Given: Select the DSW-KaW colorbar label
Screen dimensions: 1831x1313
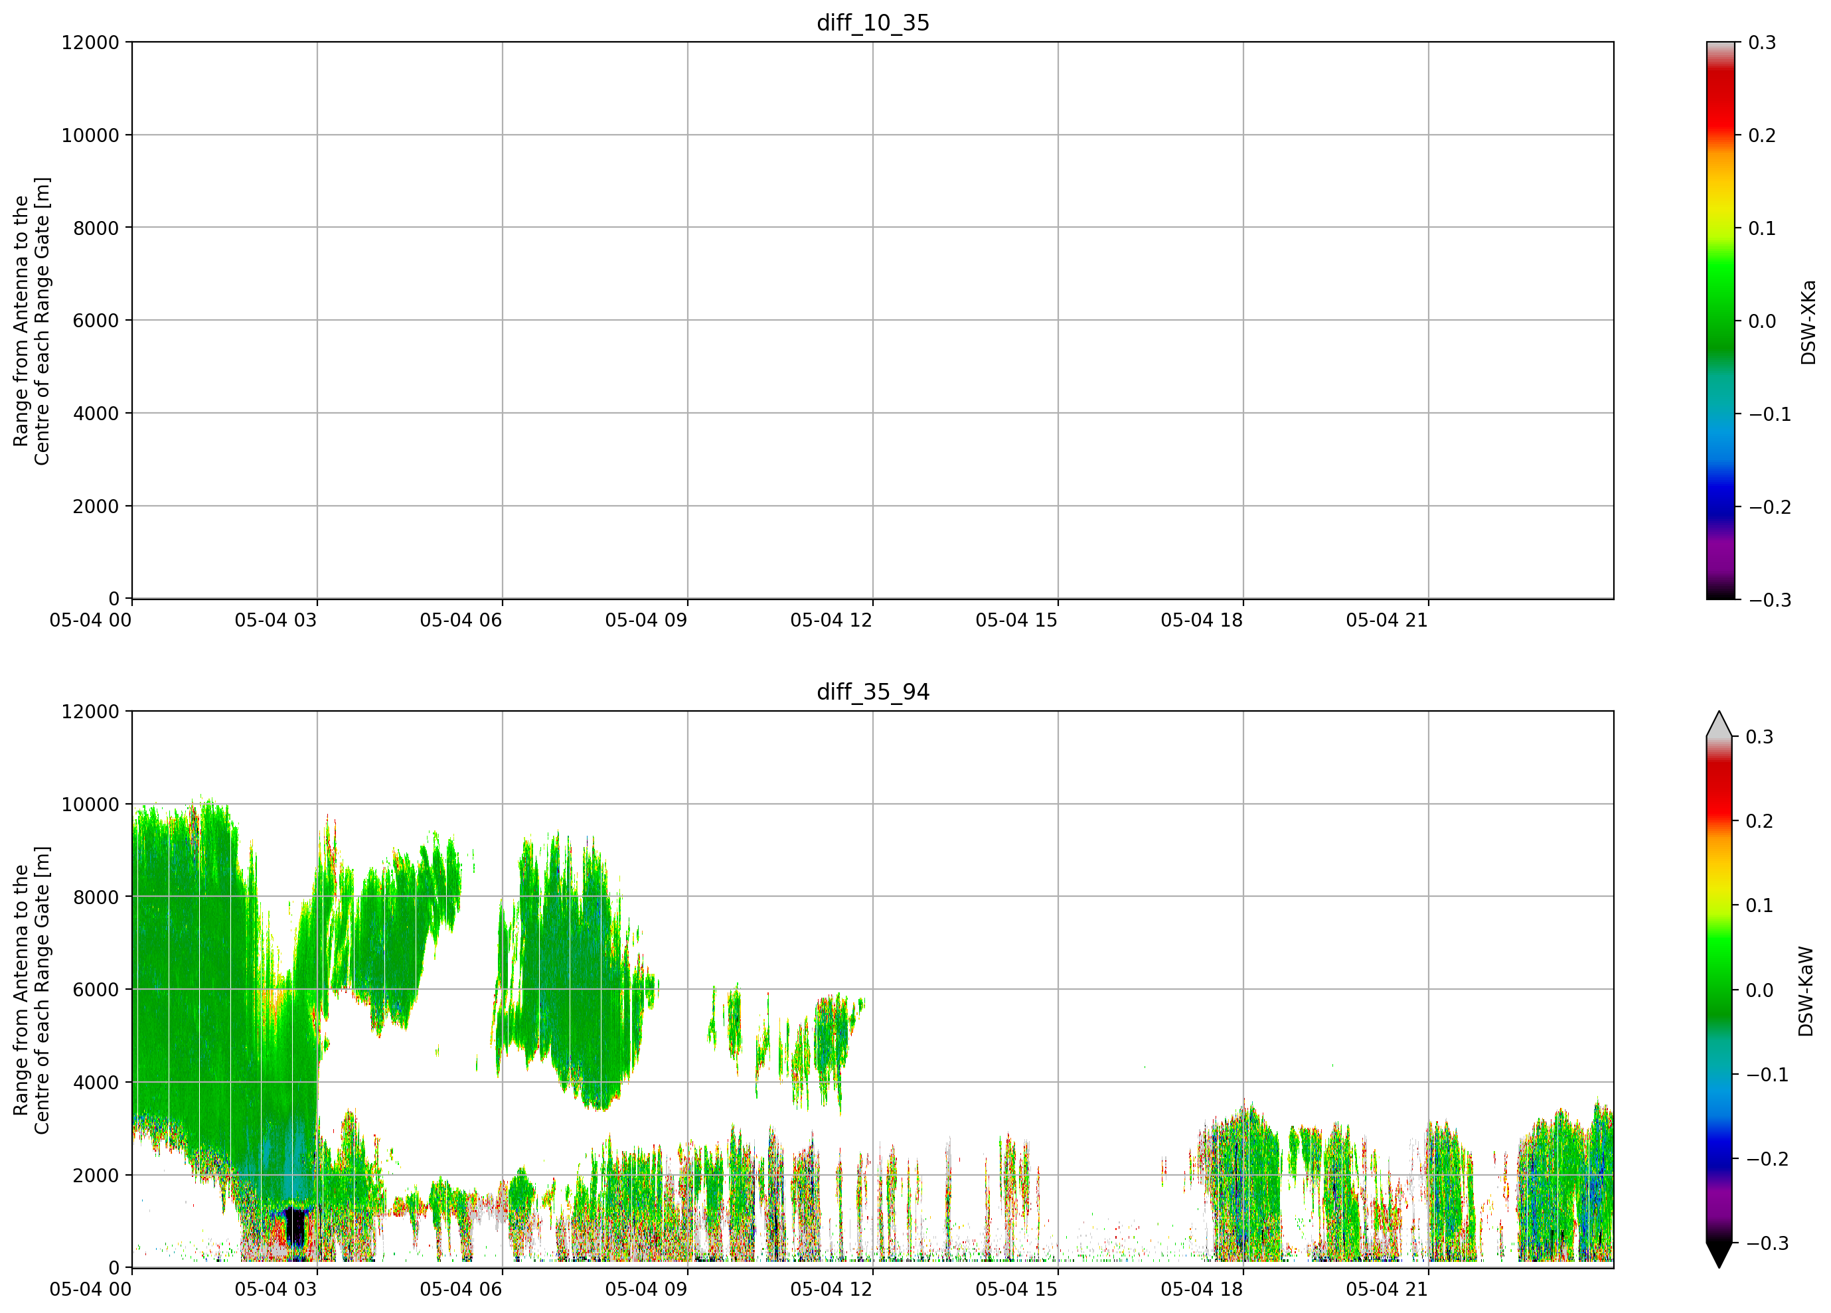Looking at the screenshot, I should (1806, 991).
